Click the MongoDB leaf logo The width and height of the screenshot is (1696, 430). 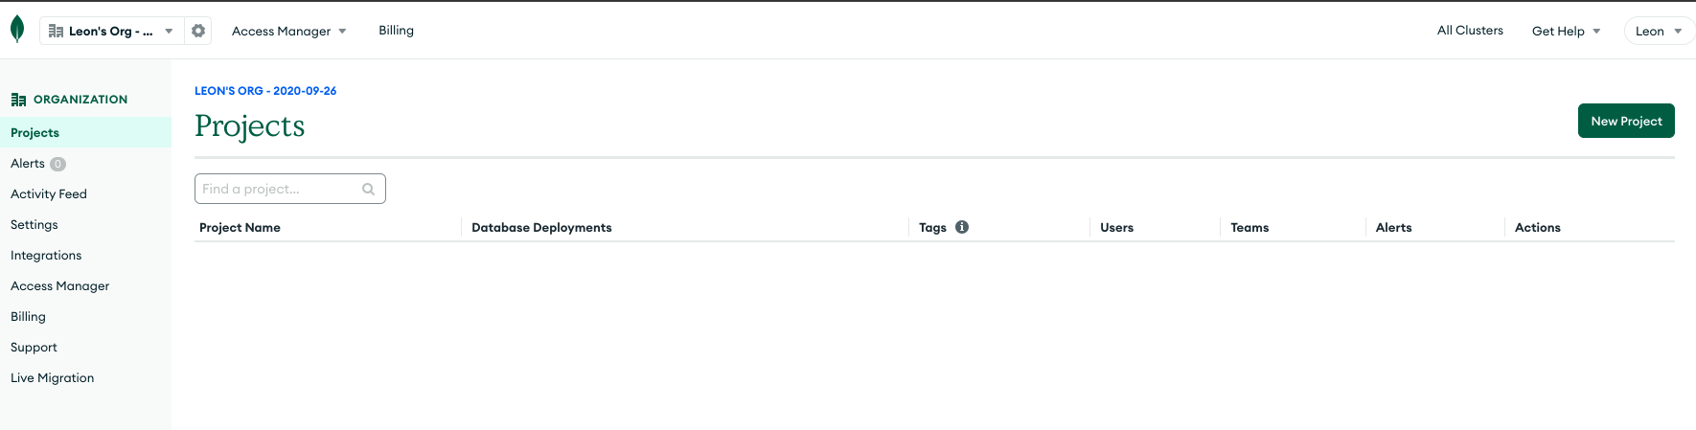coord(16,30)
